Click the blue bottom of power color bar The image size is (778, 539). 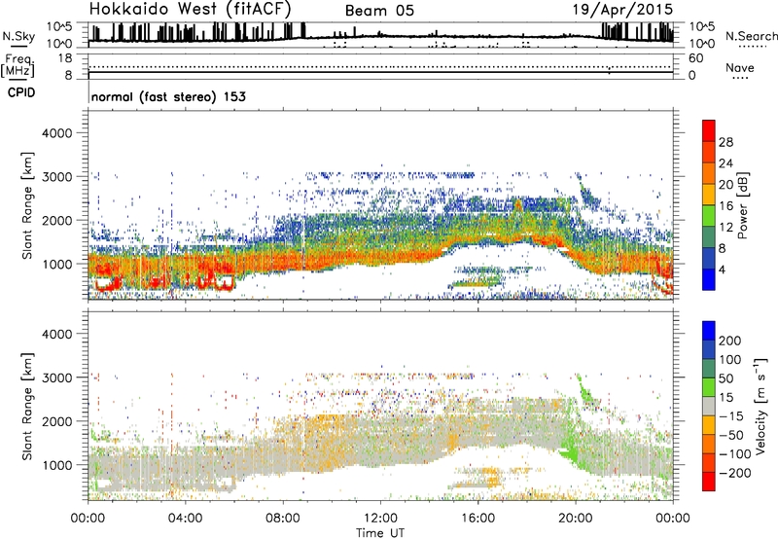tap(709, 279)
